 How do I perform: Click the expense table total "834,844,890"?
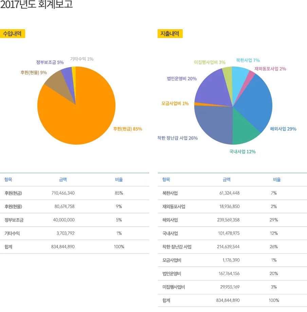pos(228,300)
